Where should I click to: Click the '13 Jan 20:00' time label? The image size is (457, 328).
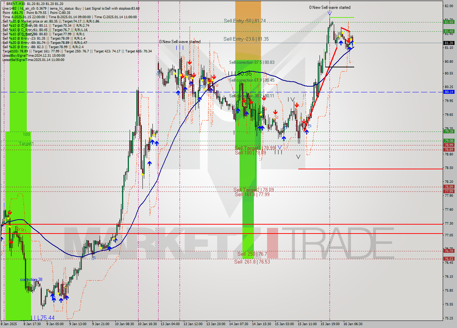[216, 324]
